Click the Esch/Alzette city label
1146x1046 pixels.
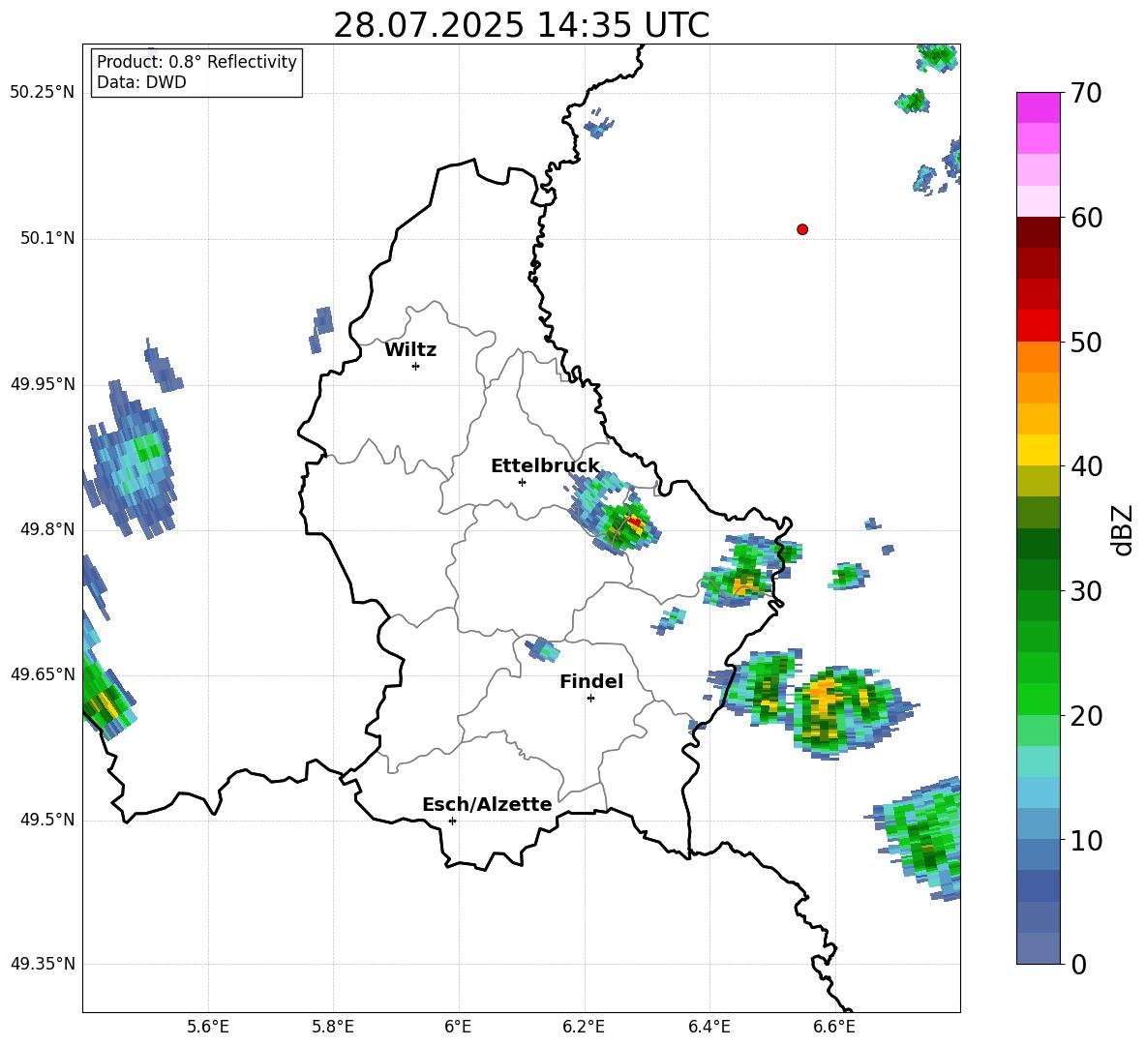487,804
